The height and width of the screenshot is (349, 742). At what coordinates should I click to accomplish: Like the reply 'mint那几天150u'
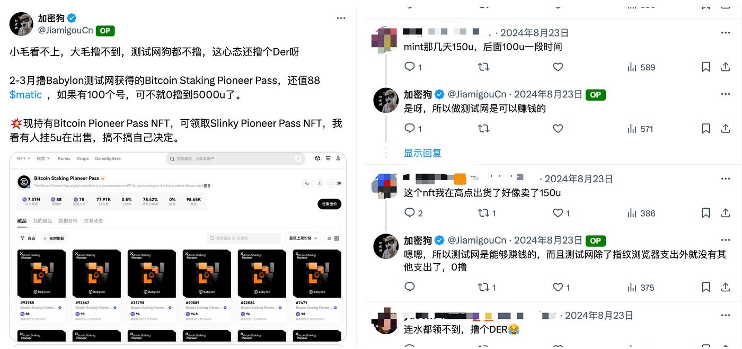[x=558, y=67]
